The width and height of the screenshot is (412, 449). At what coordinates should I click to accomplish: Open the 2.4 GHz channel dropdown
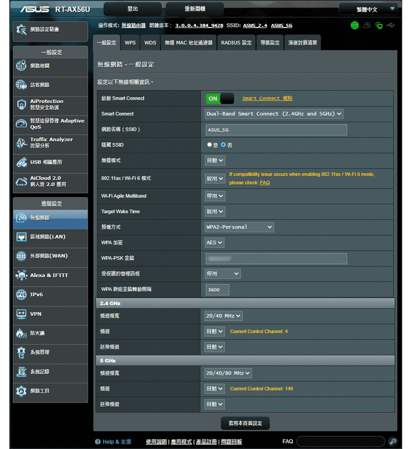point(215,331)
